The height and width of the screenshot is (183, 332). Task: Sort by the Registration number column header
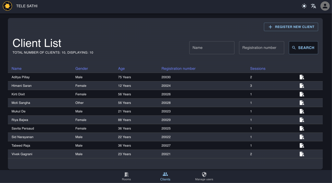pyautogui.click(x=178, y=69)
